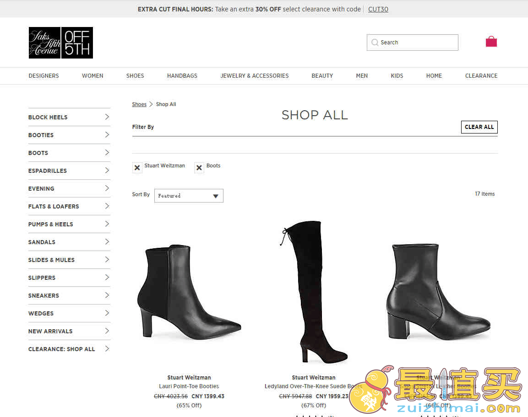Select Sandals category label
The image size is (528, 417).
pyautogui.click(x=42, y=242)
